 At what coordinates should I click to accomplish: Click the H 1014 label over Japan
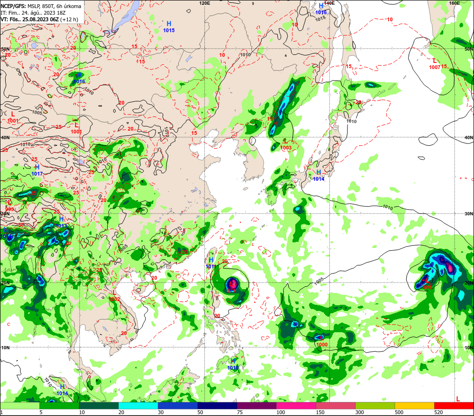coord(319,175)
